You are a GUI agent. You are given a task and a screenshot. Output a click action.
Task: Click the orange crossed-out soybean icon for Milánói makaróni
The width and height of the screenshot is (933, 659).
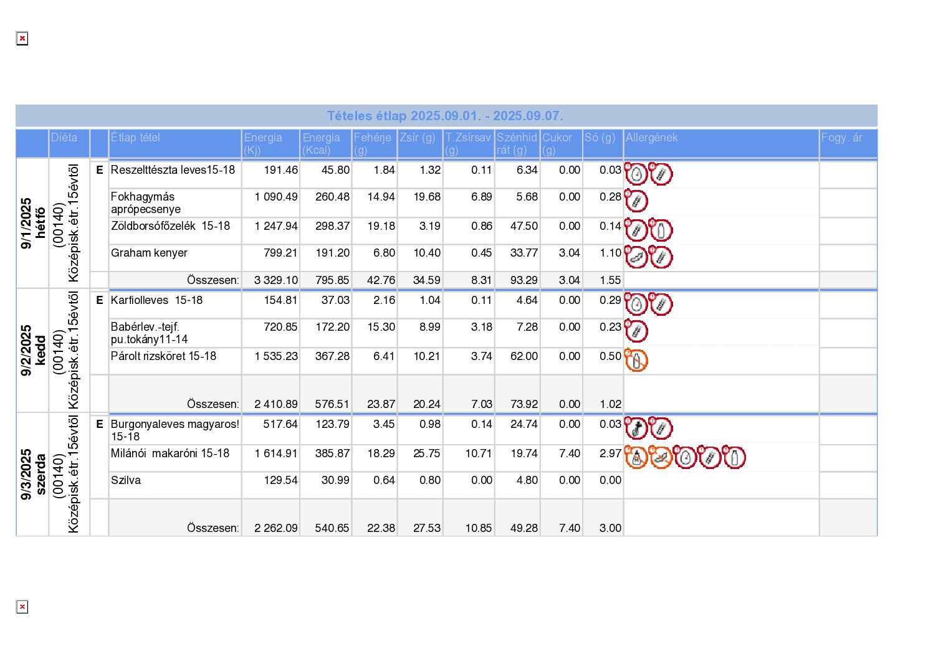(661, 458)
